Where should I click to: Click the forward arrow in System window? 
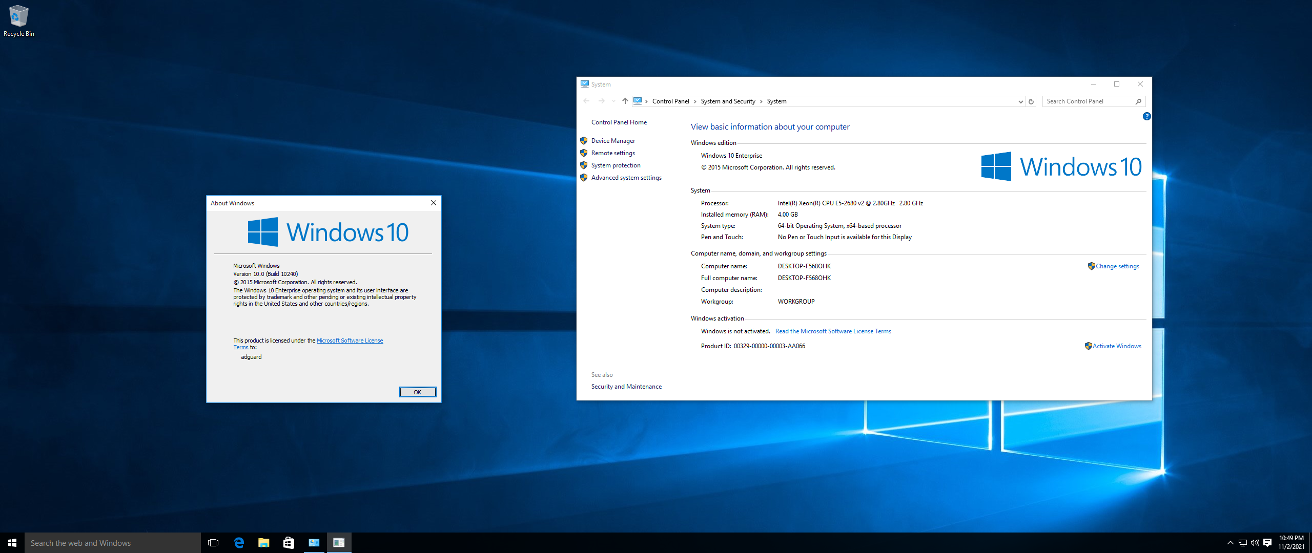point(602,101)
